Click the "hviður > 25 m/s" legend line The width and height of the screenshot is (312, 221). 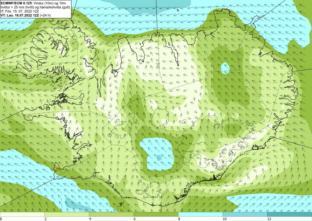[36, 7]
